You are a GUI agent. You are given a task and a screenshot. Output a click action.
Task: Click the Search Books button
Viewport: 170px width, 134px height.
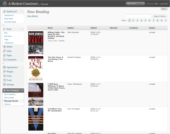pyautogui.click(x=160, y=16)
